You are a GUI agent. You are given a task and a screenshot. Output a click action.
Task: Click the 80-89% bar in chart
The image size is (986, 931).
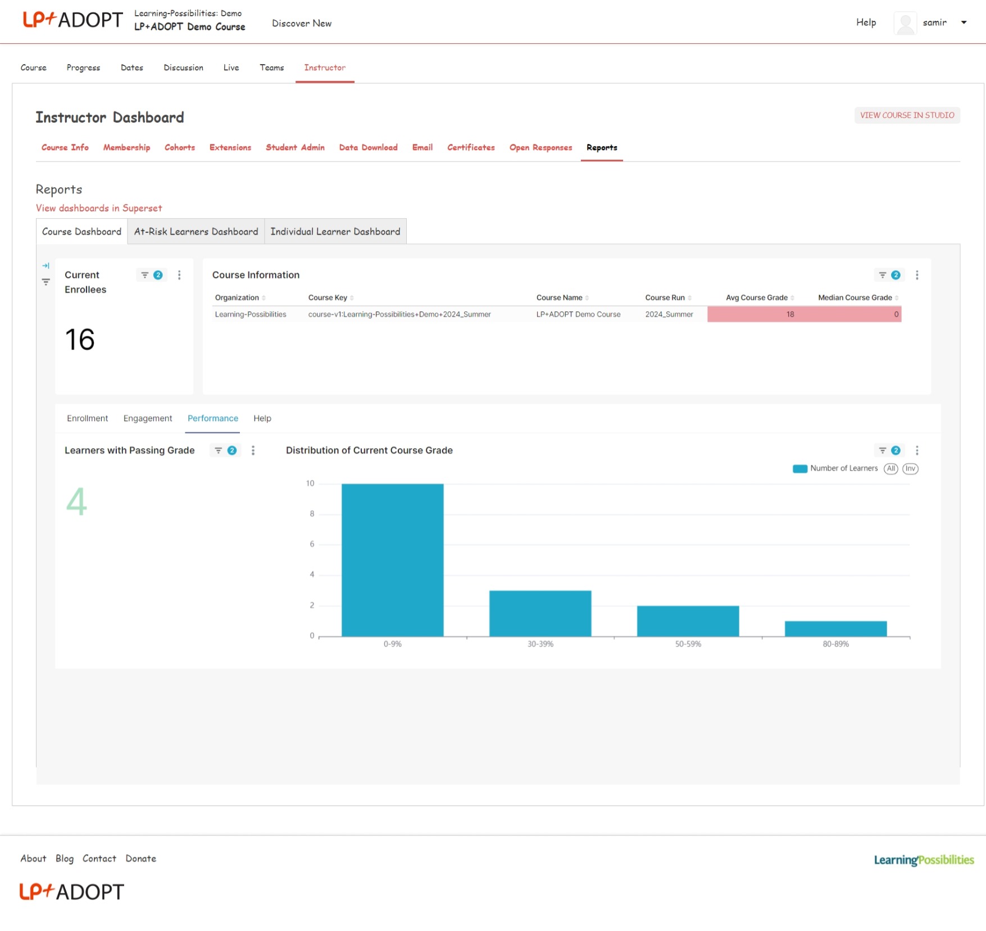click(x=836, y=629)
